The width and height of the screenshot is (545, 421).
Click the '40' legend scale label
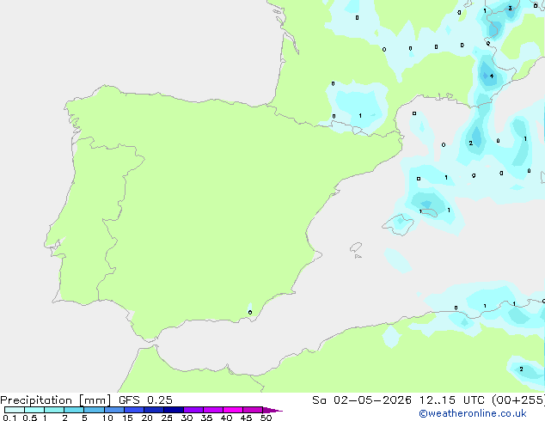(x=226, y=418)
